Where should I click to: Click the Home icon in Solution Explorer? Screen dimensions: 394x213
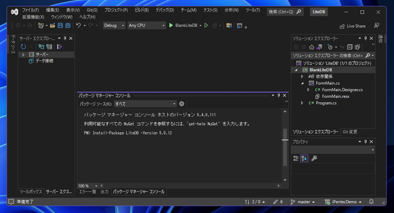click(312, 47)
